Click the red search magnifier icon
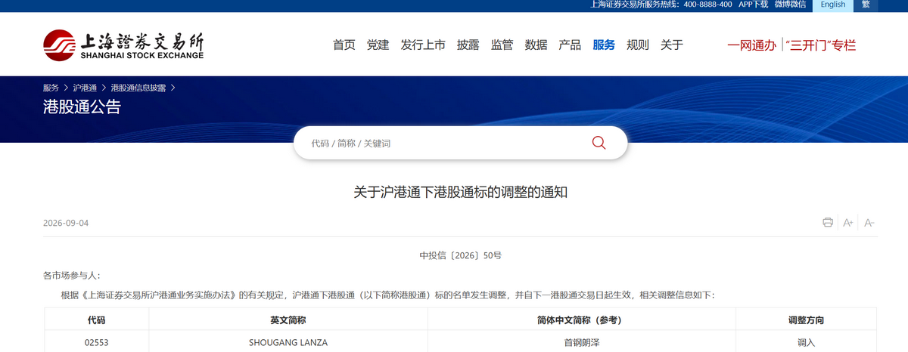Viewport: 908px width, 352px height. point(599,143)
